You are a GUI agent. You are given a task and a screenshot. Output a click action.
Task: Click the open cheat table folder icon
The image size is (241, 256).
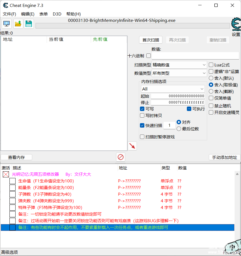tap(18, 24)
